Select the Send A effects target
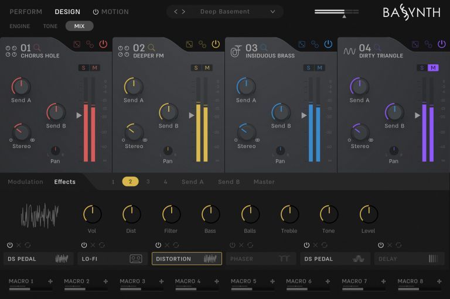The height and width of the screenshot is (299, 450). click(192, 182)
